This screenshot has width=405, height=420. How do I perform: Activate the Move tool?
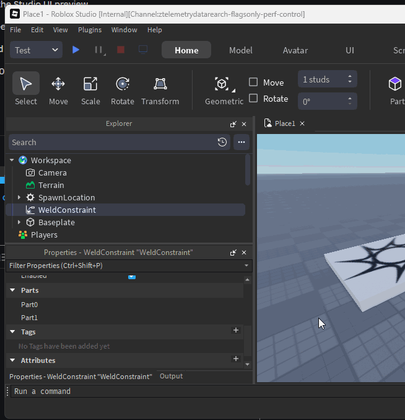[58, 90]
